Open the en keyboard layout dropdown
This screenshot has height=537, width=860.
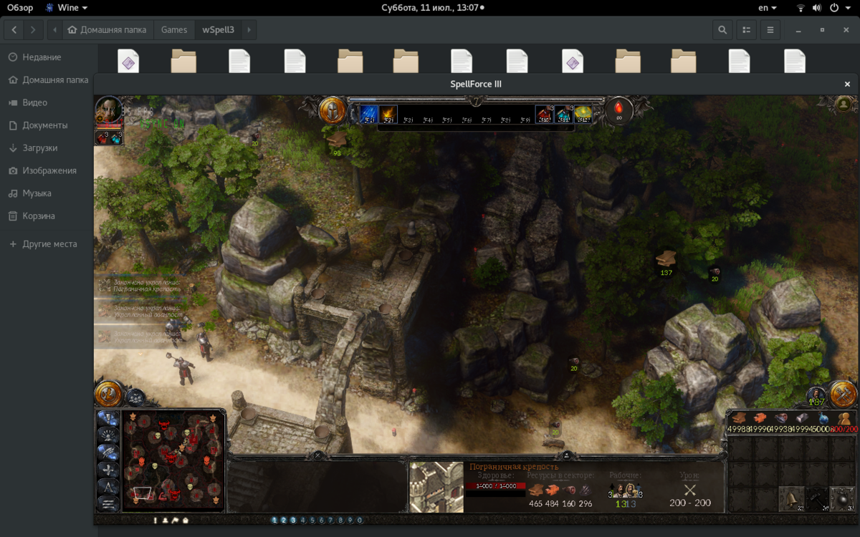pos(768,8)
